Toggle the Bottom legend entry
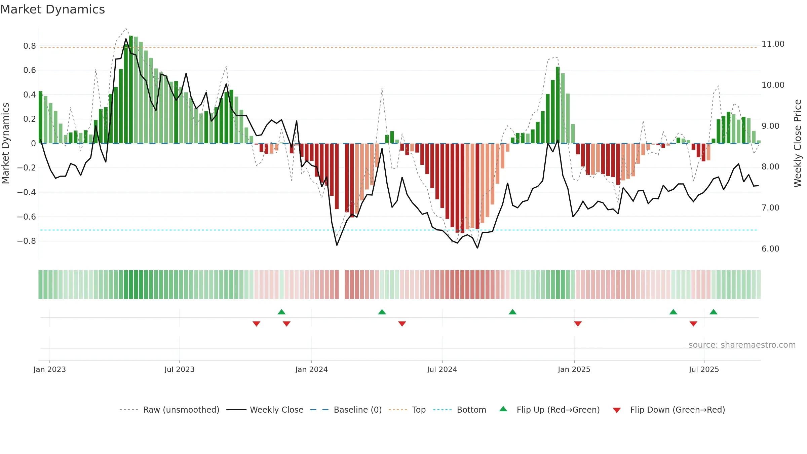Viewport: 807px width, 454px height. [460, 410]
